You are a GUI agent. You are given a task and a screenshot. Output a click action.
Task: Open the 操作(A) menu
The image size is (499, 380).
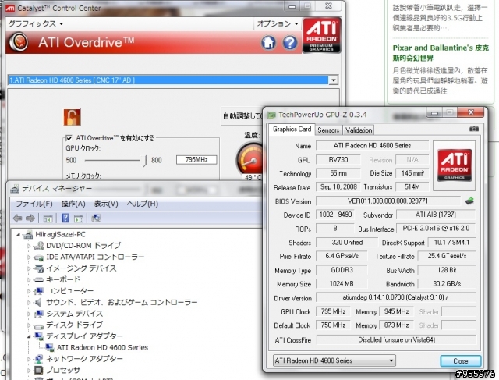point(73,204)
